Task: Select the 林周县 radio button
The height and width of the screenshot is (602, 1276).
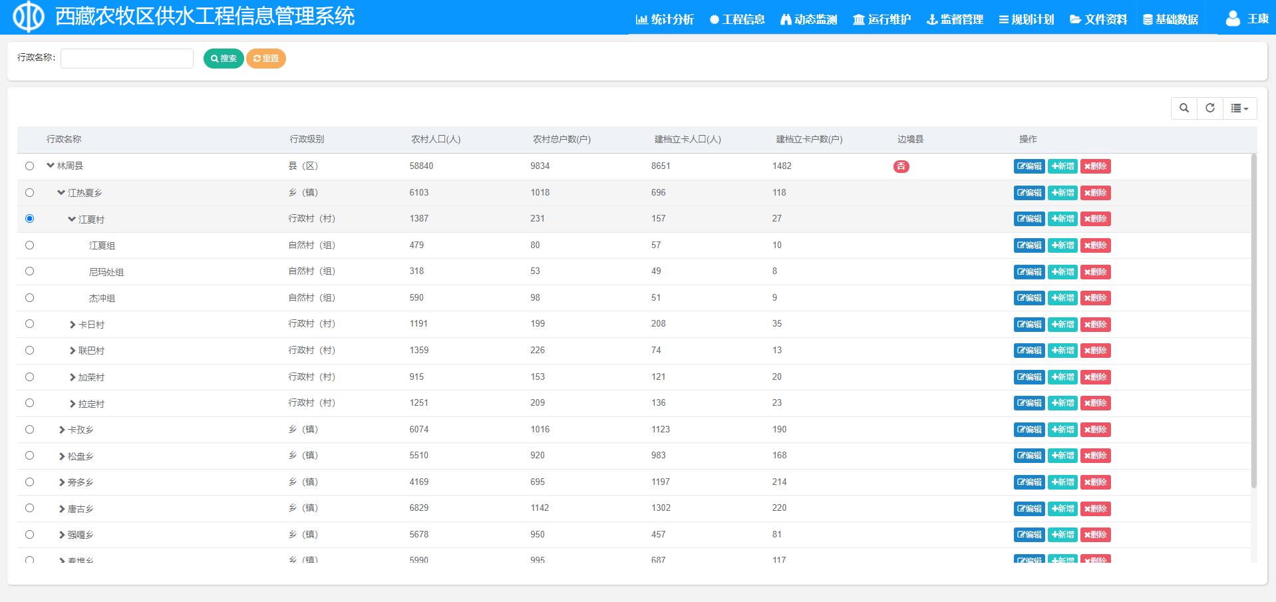Action: 29,166
